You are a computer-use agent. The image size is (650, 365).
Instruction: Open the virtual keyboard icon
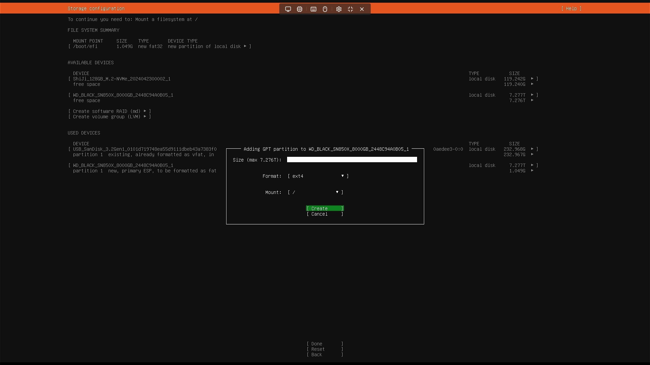tap(313, 9)
